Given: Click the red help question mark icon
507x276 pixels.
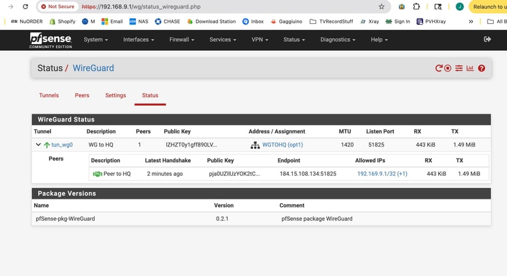Looking at the screenshot, I should [x=481, y=68].
